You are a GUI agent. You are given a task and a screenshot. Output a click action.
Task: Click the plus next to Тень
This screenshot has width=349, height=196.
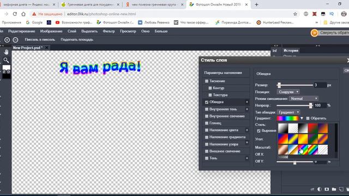(247, 158)
